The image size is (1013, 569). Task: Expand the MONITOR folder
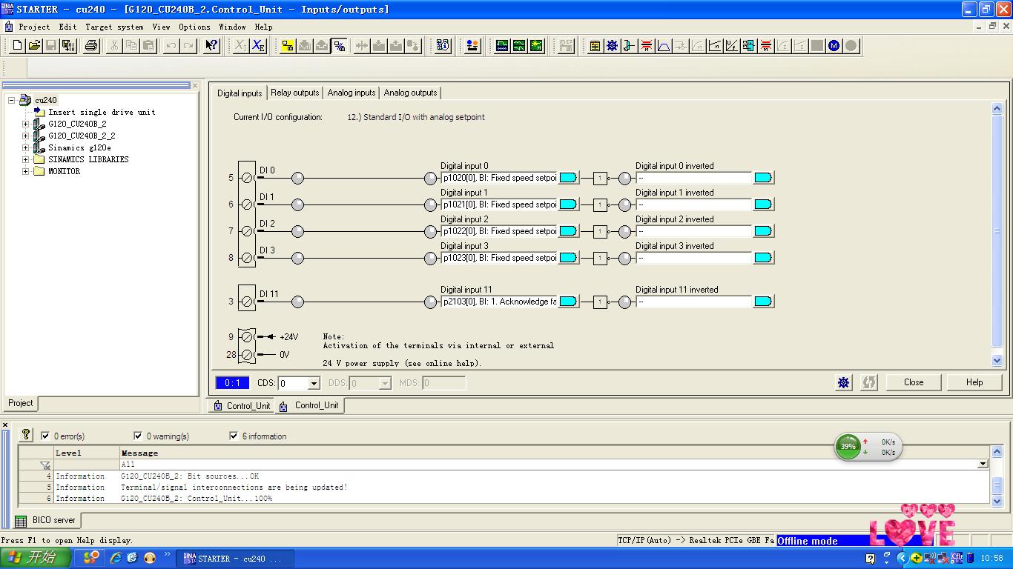[x=26, y=171]
